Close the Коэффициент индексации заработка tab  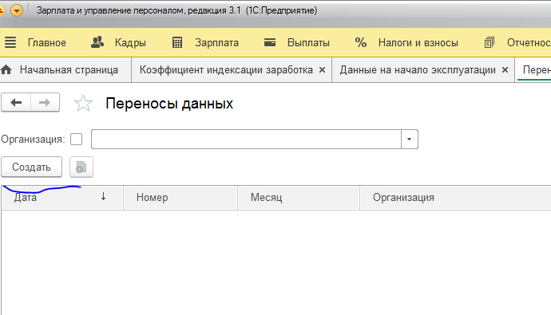[x=322, y=70]
